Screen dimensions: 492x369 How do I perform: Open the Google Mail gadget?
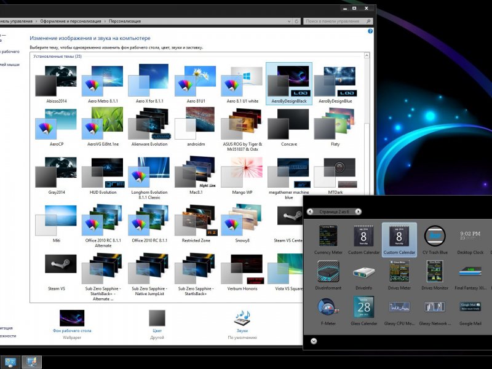point(470,311)
